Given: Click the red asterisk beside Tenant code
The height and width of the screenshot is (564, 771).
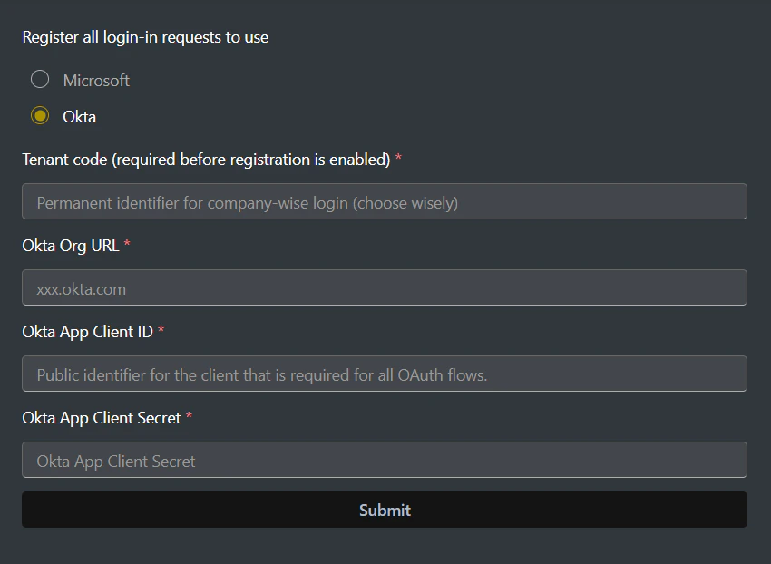Looking at the screenshot, I should [x=397, y=158].
